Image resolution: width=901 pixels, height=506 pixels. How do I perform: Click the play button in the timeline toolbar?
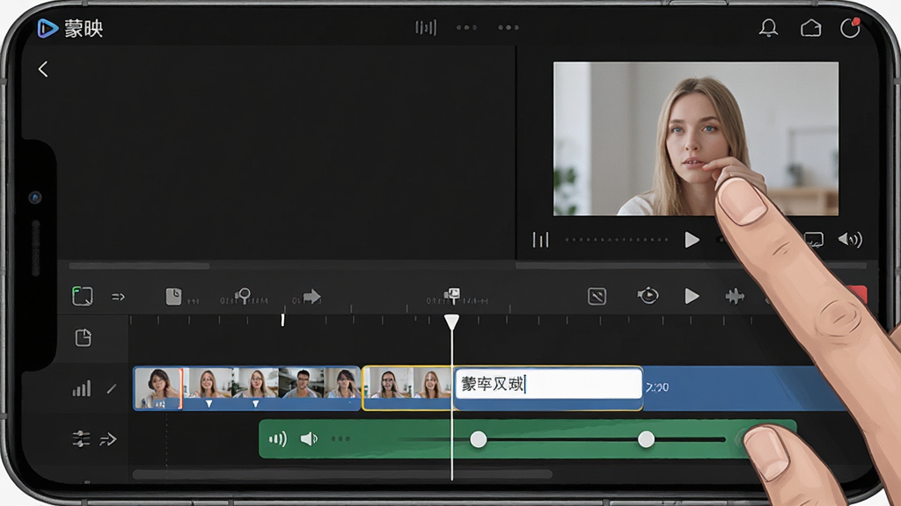692,296
